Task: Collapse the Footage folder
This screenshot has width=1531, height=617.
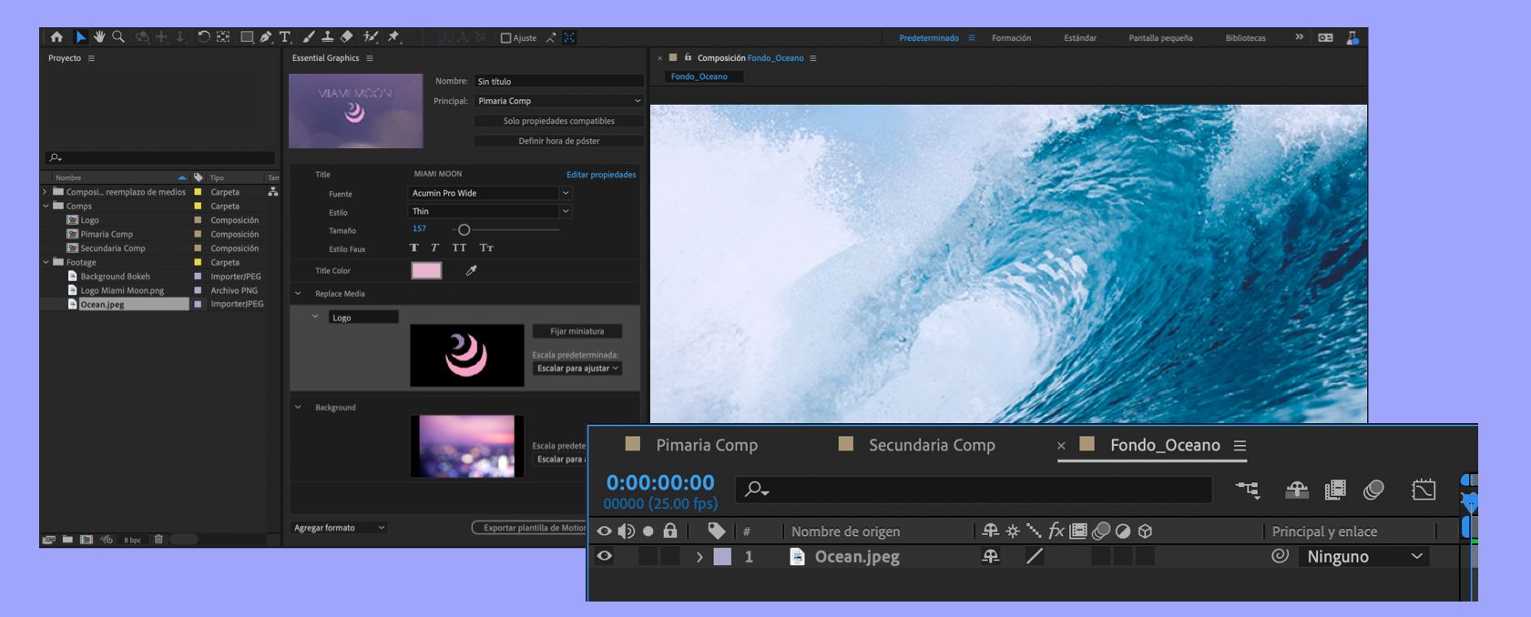Action: 46,262
